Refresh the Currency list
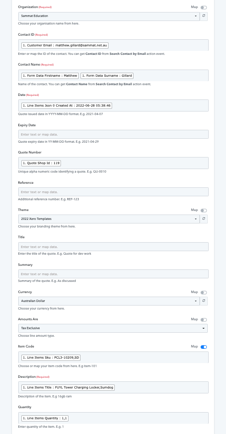The image size is (226, 434). click(x=204, y=301)
